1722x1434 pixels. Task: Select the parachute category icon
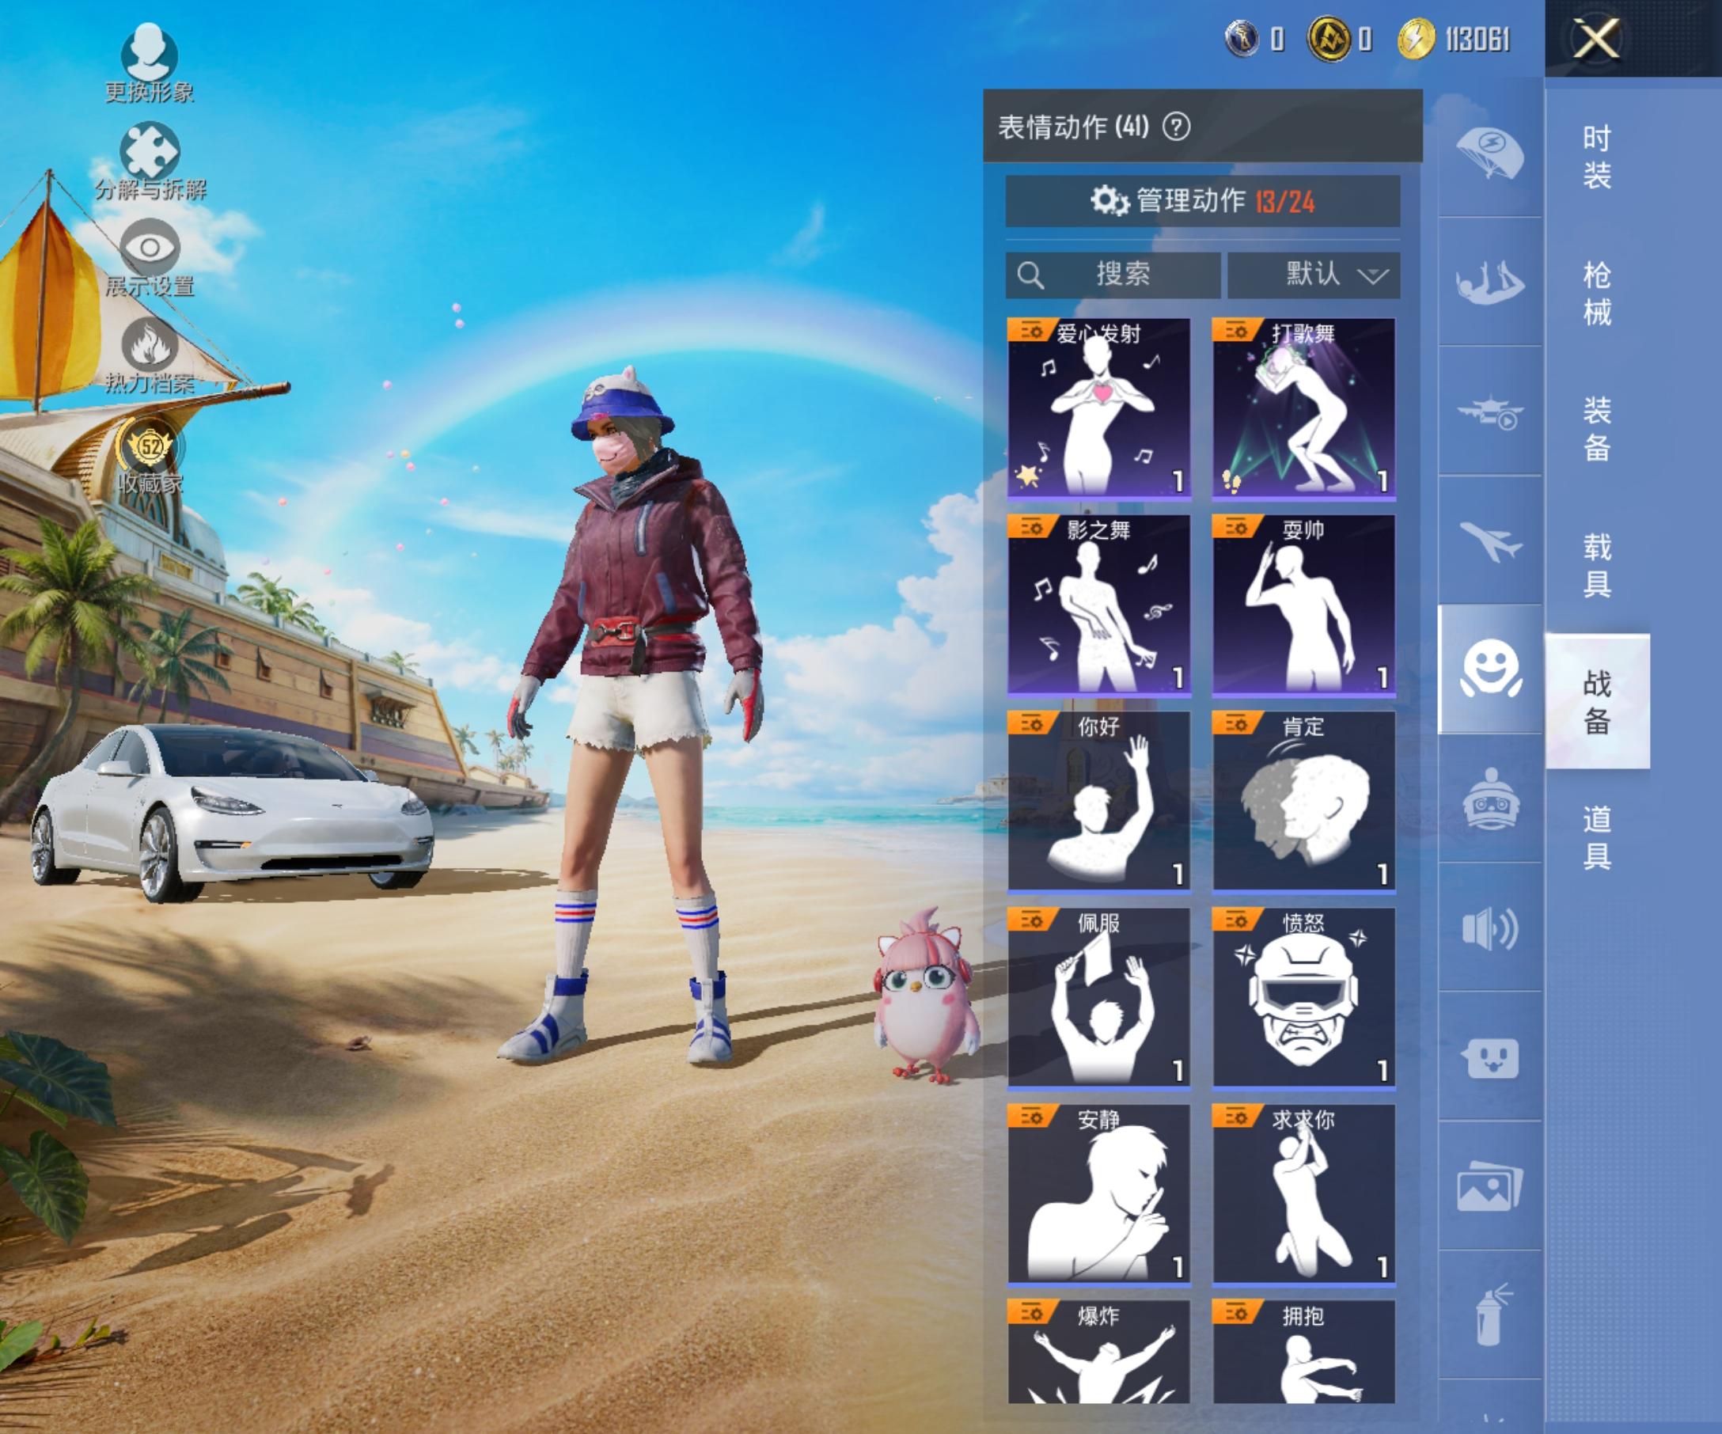pyautogui.click(x=1490, y=154)
